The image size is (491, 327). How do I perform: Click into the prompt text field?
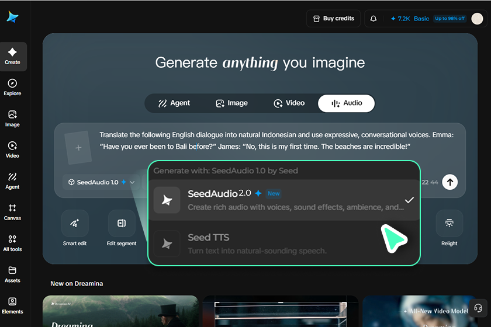click(x=276, y=141)
